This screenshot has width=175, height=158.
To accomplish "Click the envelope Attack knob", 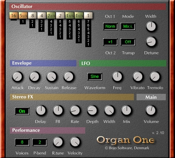I will (x=18, y=77).
